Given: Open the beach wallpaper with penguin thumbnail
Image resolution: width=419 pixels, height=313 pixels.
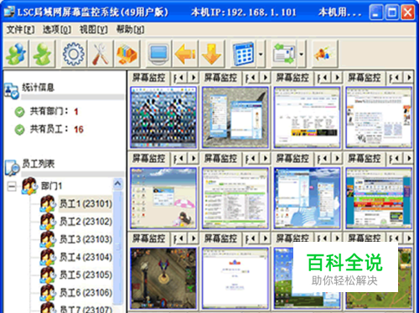Looking at the screenshot, I should click(163, 198).
